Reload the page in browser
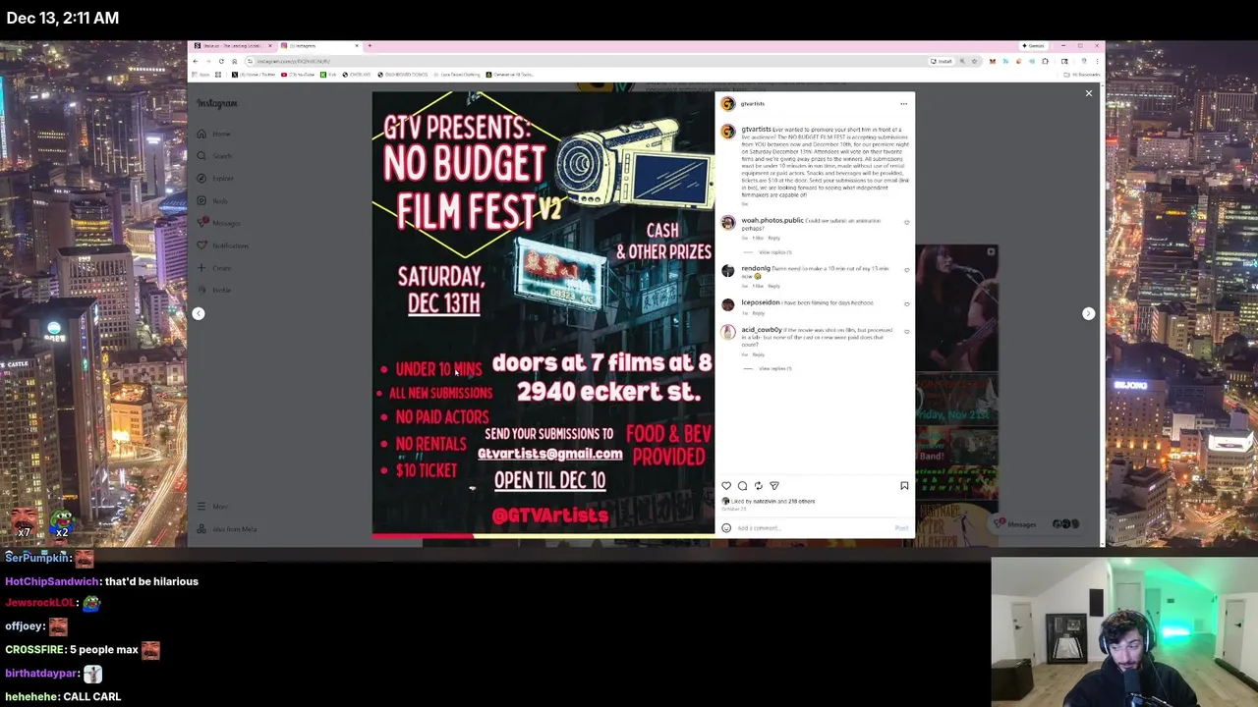Image resolution: width=1258 pixels, height=707 pixels. (220, 61)
